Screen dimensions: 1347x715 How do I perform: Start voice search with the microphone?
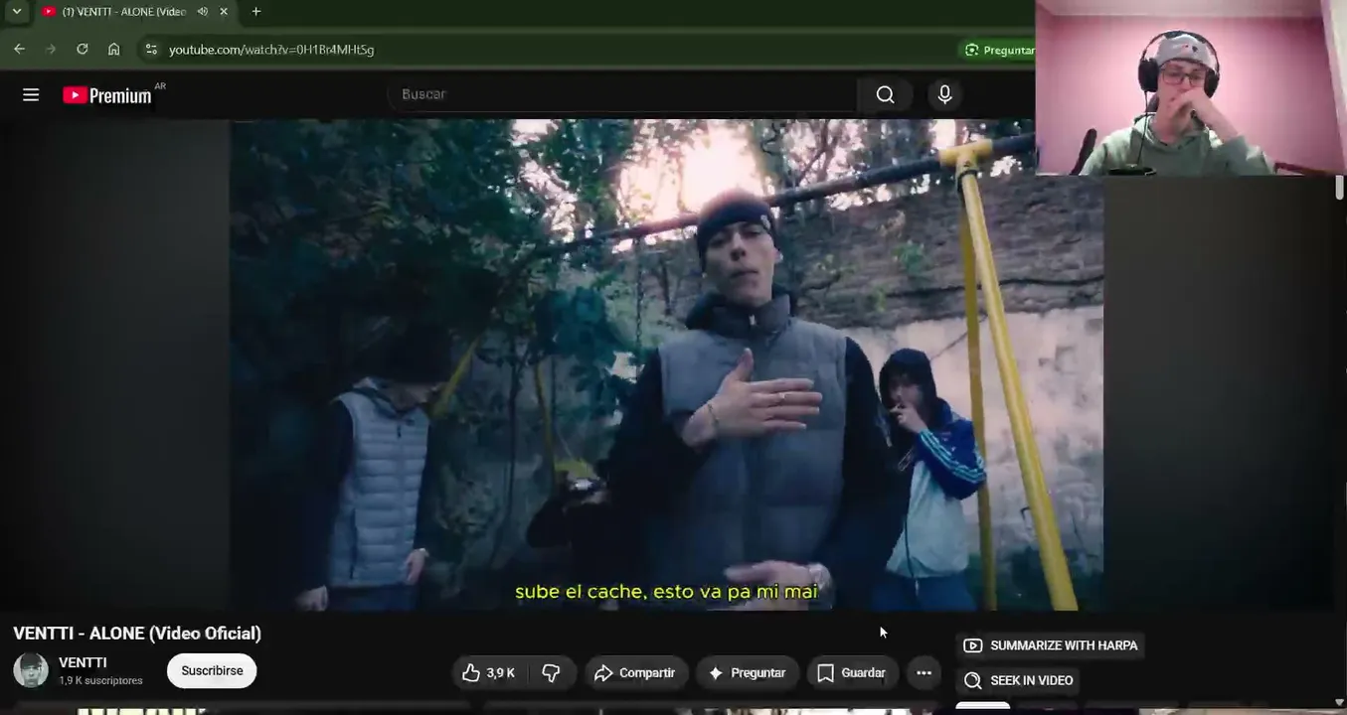click(945, 94)
